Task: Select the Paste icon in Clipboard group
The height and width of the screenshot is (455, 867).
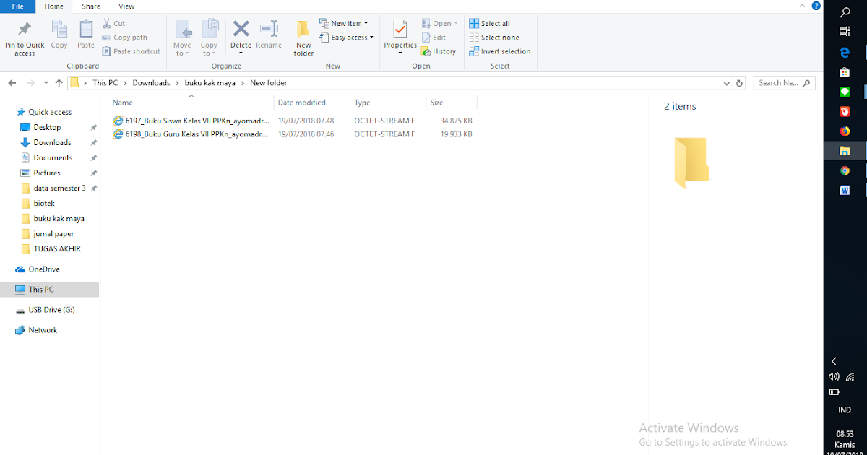Action: coord(85,32)
